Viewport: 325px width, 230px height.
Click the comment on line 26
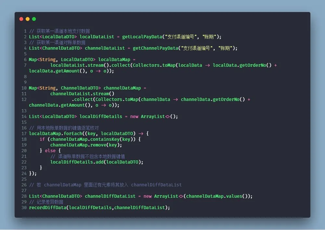[105, 185]
